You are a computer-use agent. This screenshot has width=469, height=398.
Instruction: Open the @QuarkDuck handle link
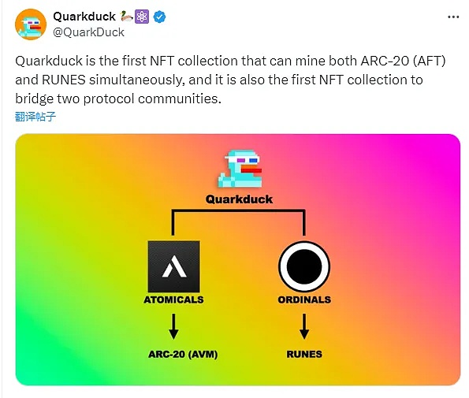(88, 32)
